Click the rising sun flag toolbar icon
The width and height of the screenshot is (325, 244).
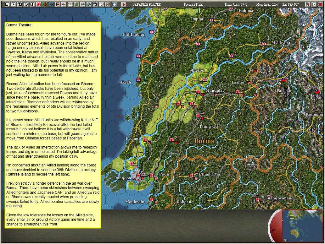[x=39, y=4]
